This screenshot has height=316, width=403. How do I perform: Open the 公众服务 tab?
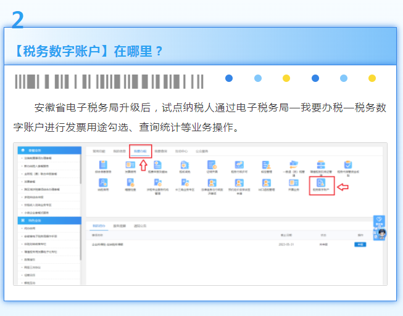tap(202, 151)
